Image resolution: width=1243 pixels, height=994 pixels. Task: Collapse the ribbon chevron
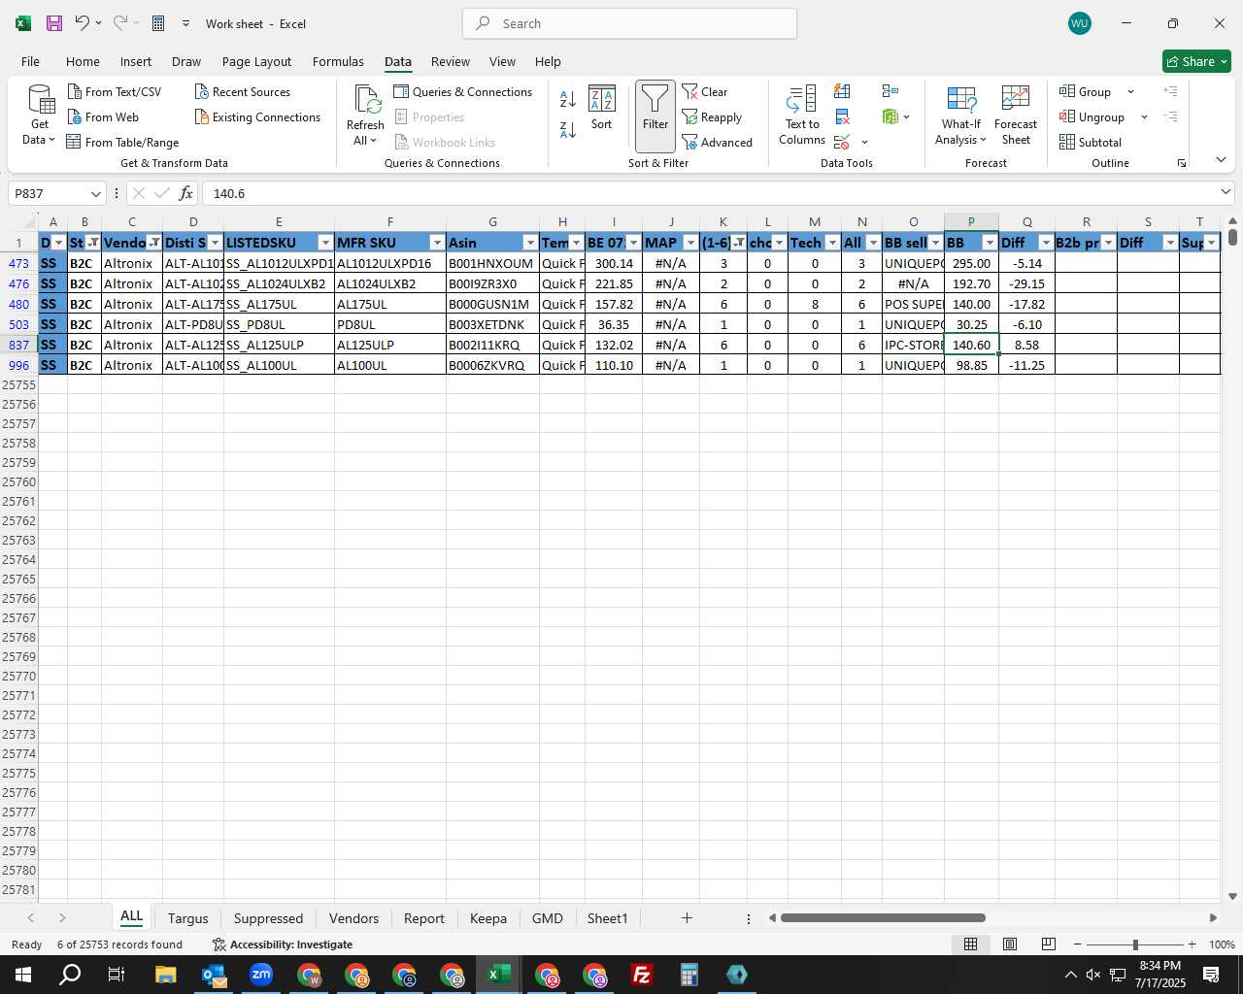pyautogui.click(x=1221, y=160)
